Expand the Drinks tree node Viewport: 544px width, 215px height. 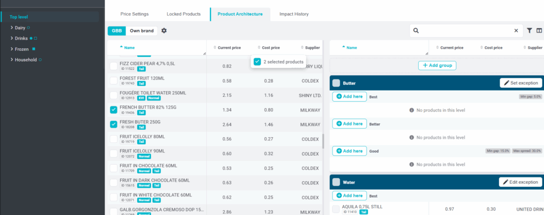(12, 38)
